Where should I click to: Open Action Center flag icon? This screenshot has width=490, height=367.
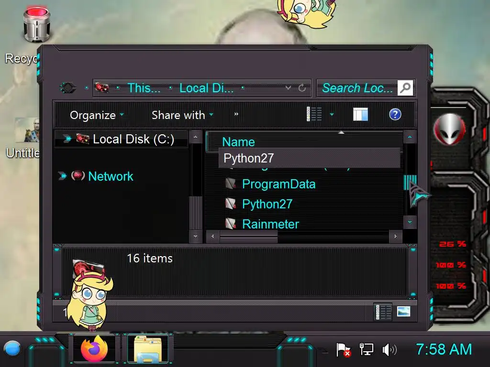pyautogui.click(x=343, y=349)
